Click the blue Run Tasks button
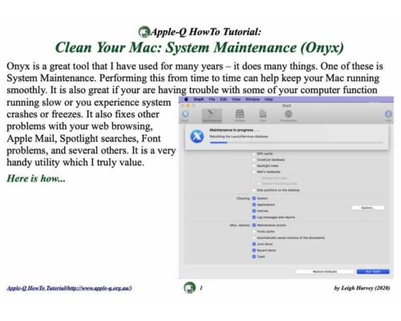 [373, 271]
